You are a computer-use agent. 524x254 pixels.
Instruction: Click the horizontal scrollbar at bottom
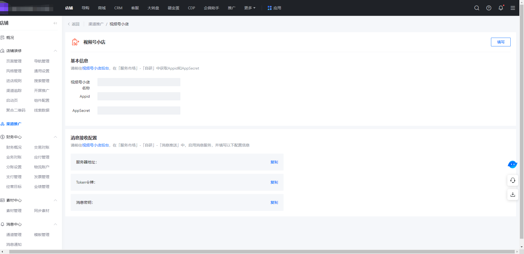tap(262, 252)
